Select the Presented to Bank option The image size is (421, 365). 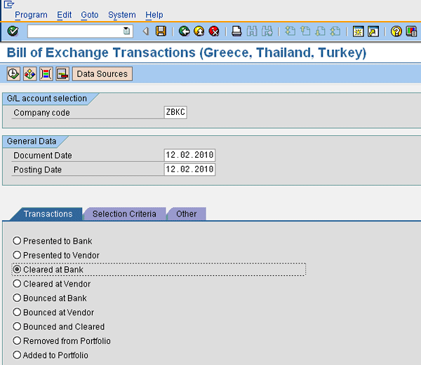(x=17, y=241)
